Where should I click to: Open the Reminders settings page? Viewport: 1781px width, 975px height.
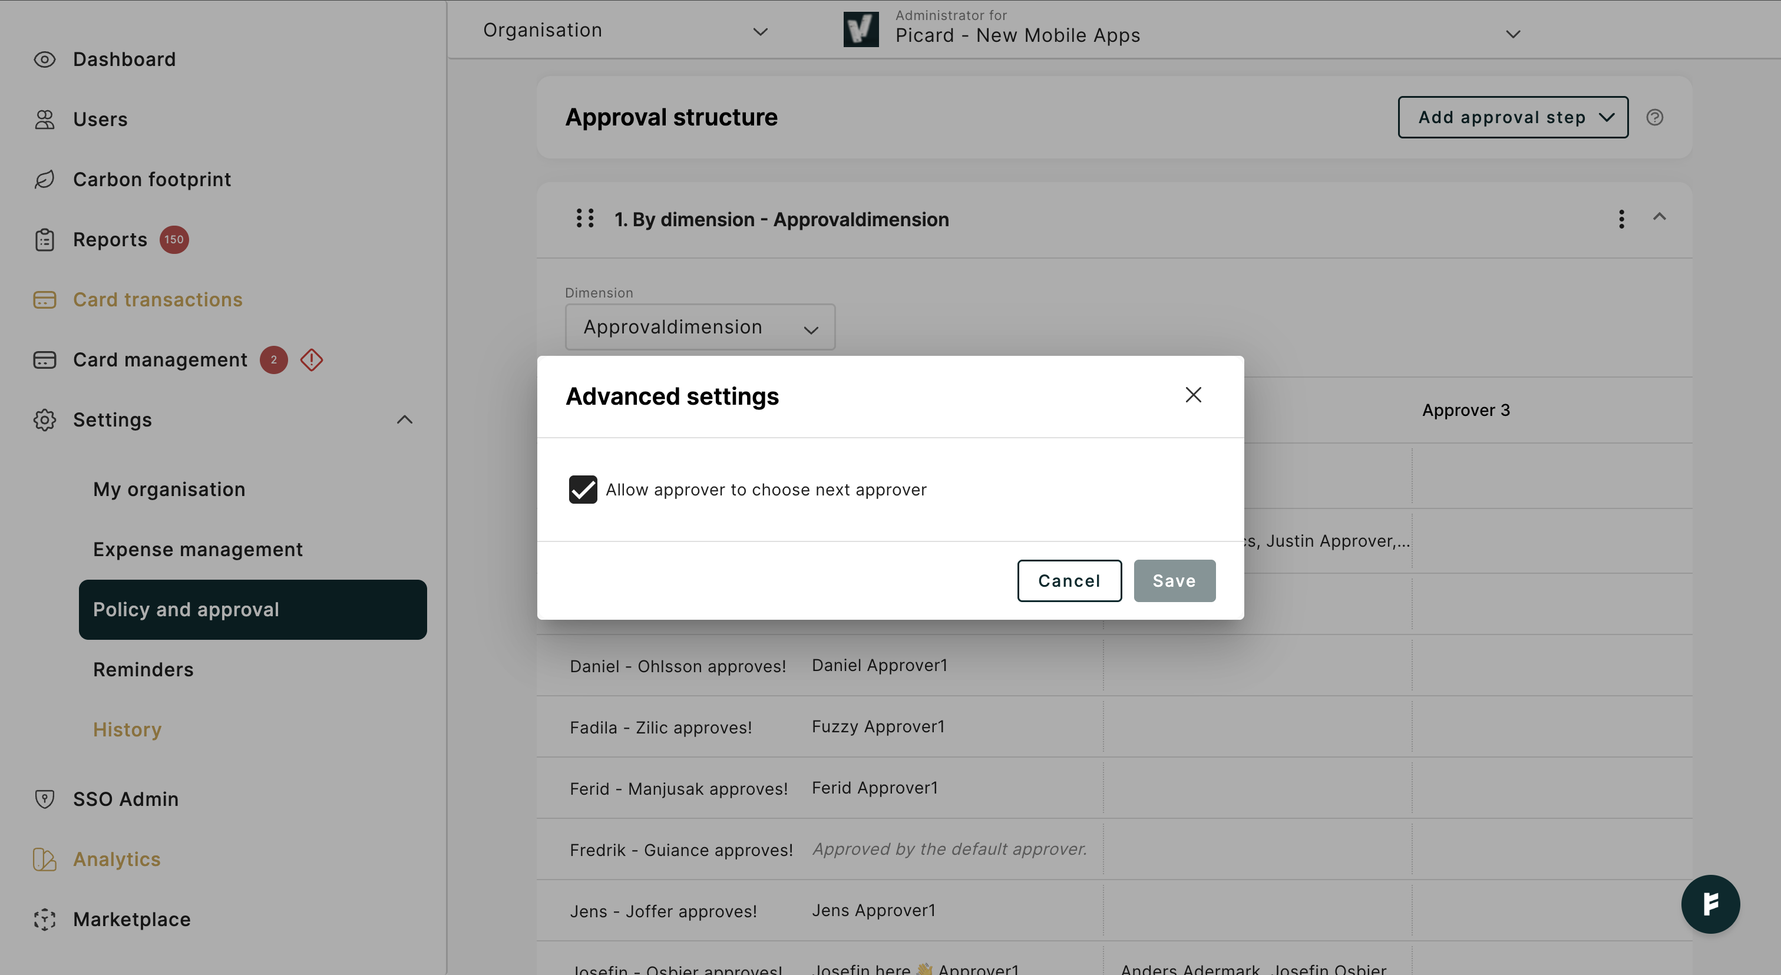tap(143, 669)
